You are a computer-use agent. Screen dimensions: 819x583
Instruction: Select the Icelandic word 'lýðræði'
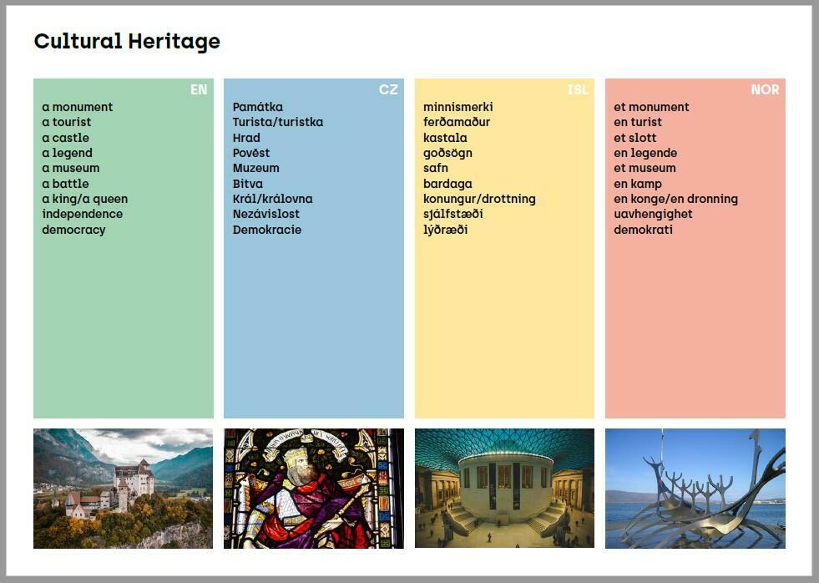446,230
